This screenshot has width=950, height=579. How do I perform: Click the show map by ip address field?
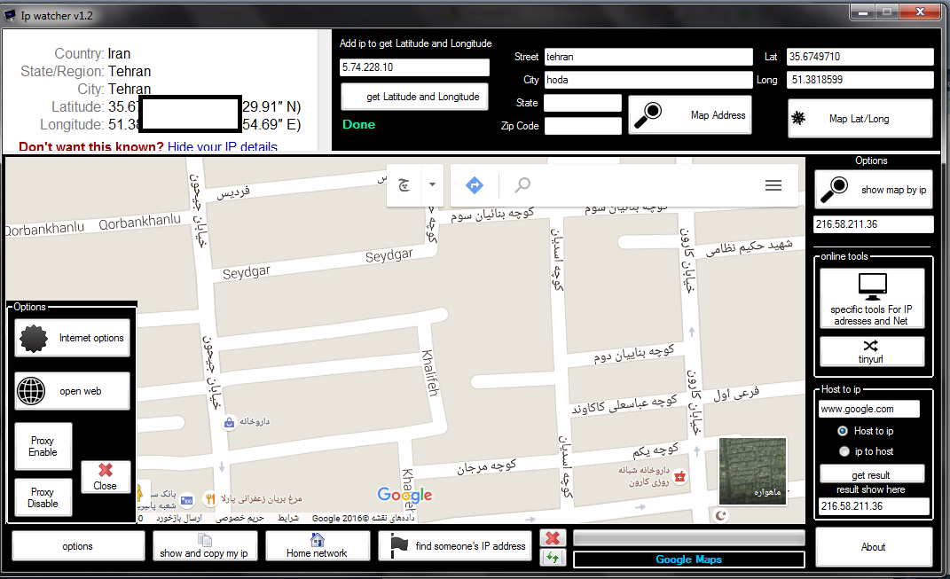point(873,224)
